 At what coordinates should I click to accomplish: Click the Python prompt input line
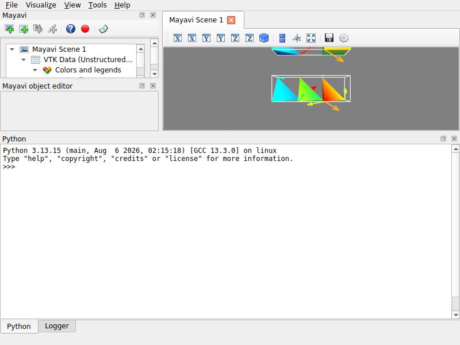coord(226,167)
